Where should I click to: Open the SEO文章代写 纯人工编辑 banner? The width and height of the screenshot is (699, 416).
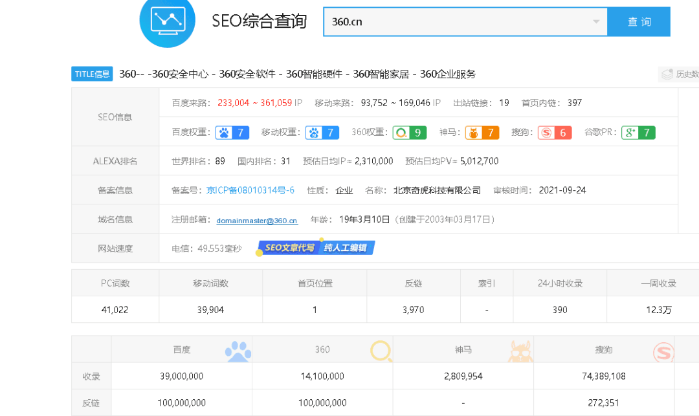pos(316,248)
